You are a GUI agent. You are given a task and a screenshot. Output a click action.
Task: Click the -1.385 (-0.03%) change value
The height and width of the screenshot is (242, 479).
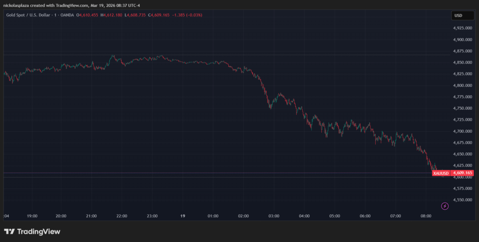point(192,15)
